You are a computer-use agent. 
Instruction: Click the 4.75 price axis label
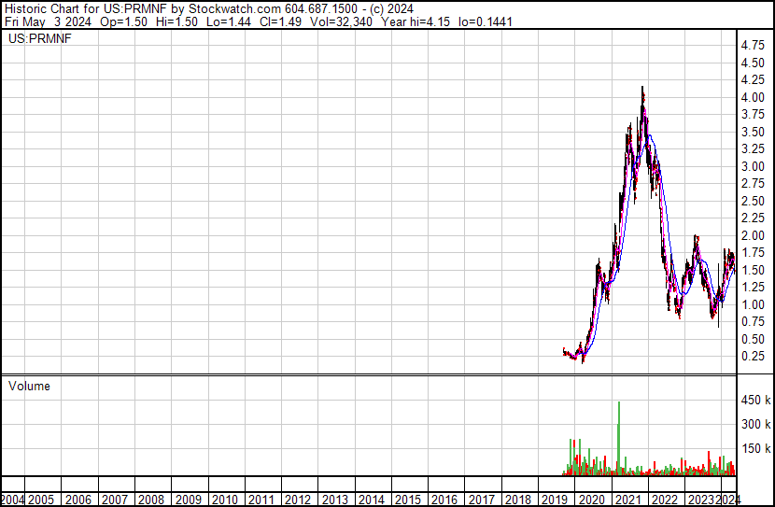(x=753, y=45)
